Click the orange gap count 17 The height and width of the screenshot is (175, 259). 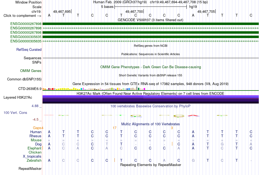[115, 128]
